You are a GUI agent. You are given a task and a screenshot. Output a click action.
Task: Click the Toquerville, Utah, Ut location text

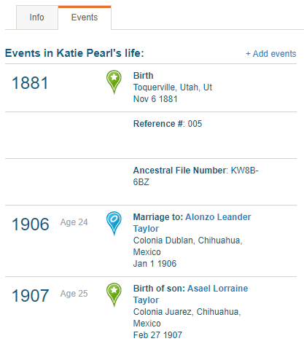pyautogui.click(x=173, y=87)
